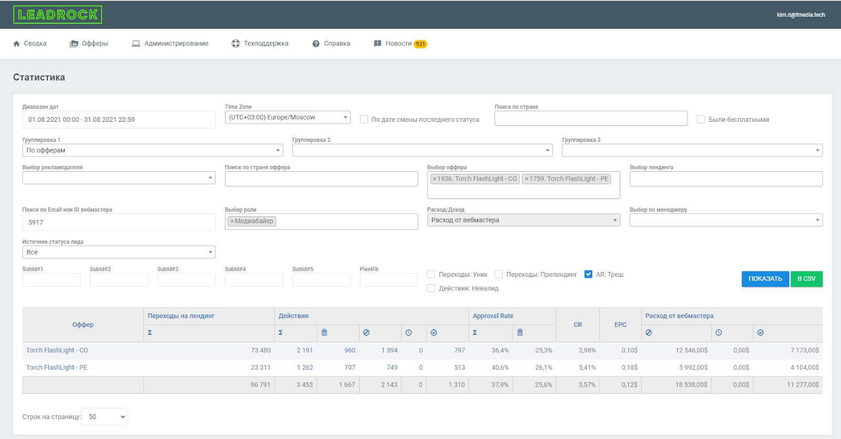Open the Техподдержка page

[x=260, y=44]
